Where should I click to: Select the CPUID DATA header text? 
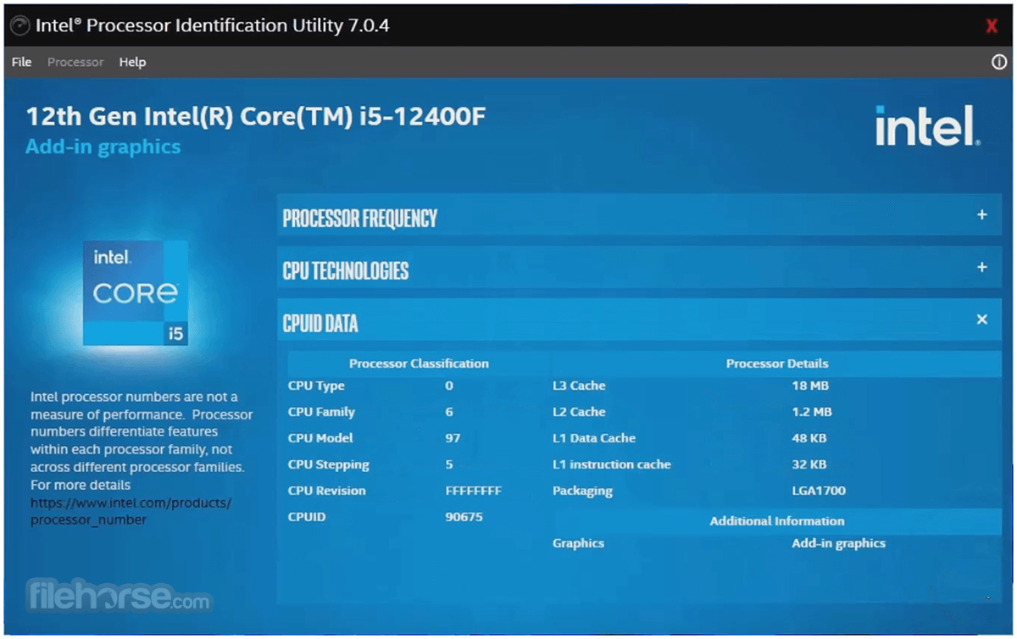pyautogui.click(x=320, y=324)
